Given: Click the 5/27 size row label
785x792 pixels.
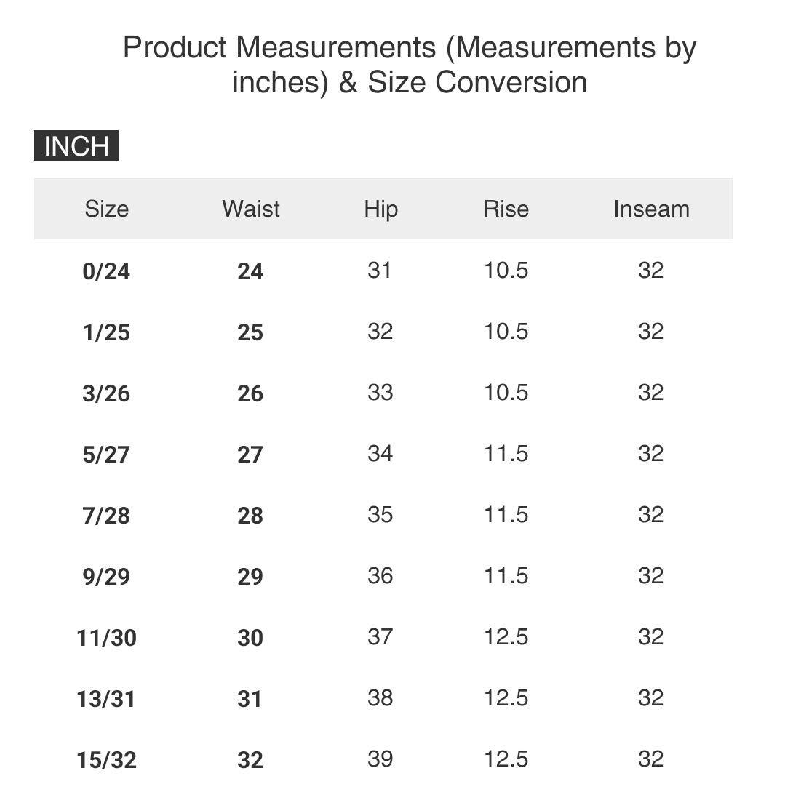Looking at the screenshot, I should tap(106, 455).
